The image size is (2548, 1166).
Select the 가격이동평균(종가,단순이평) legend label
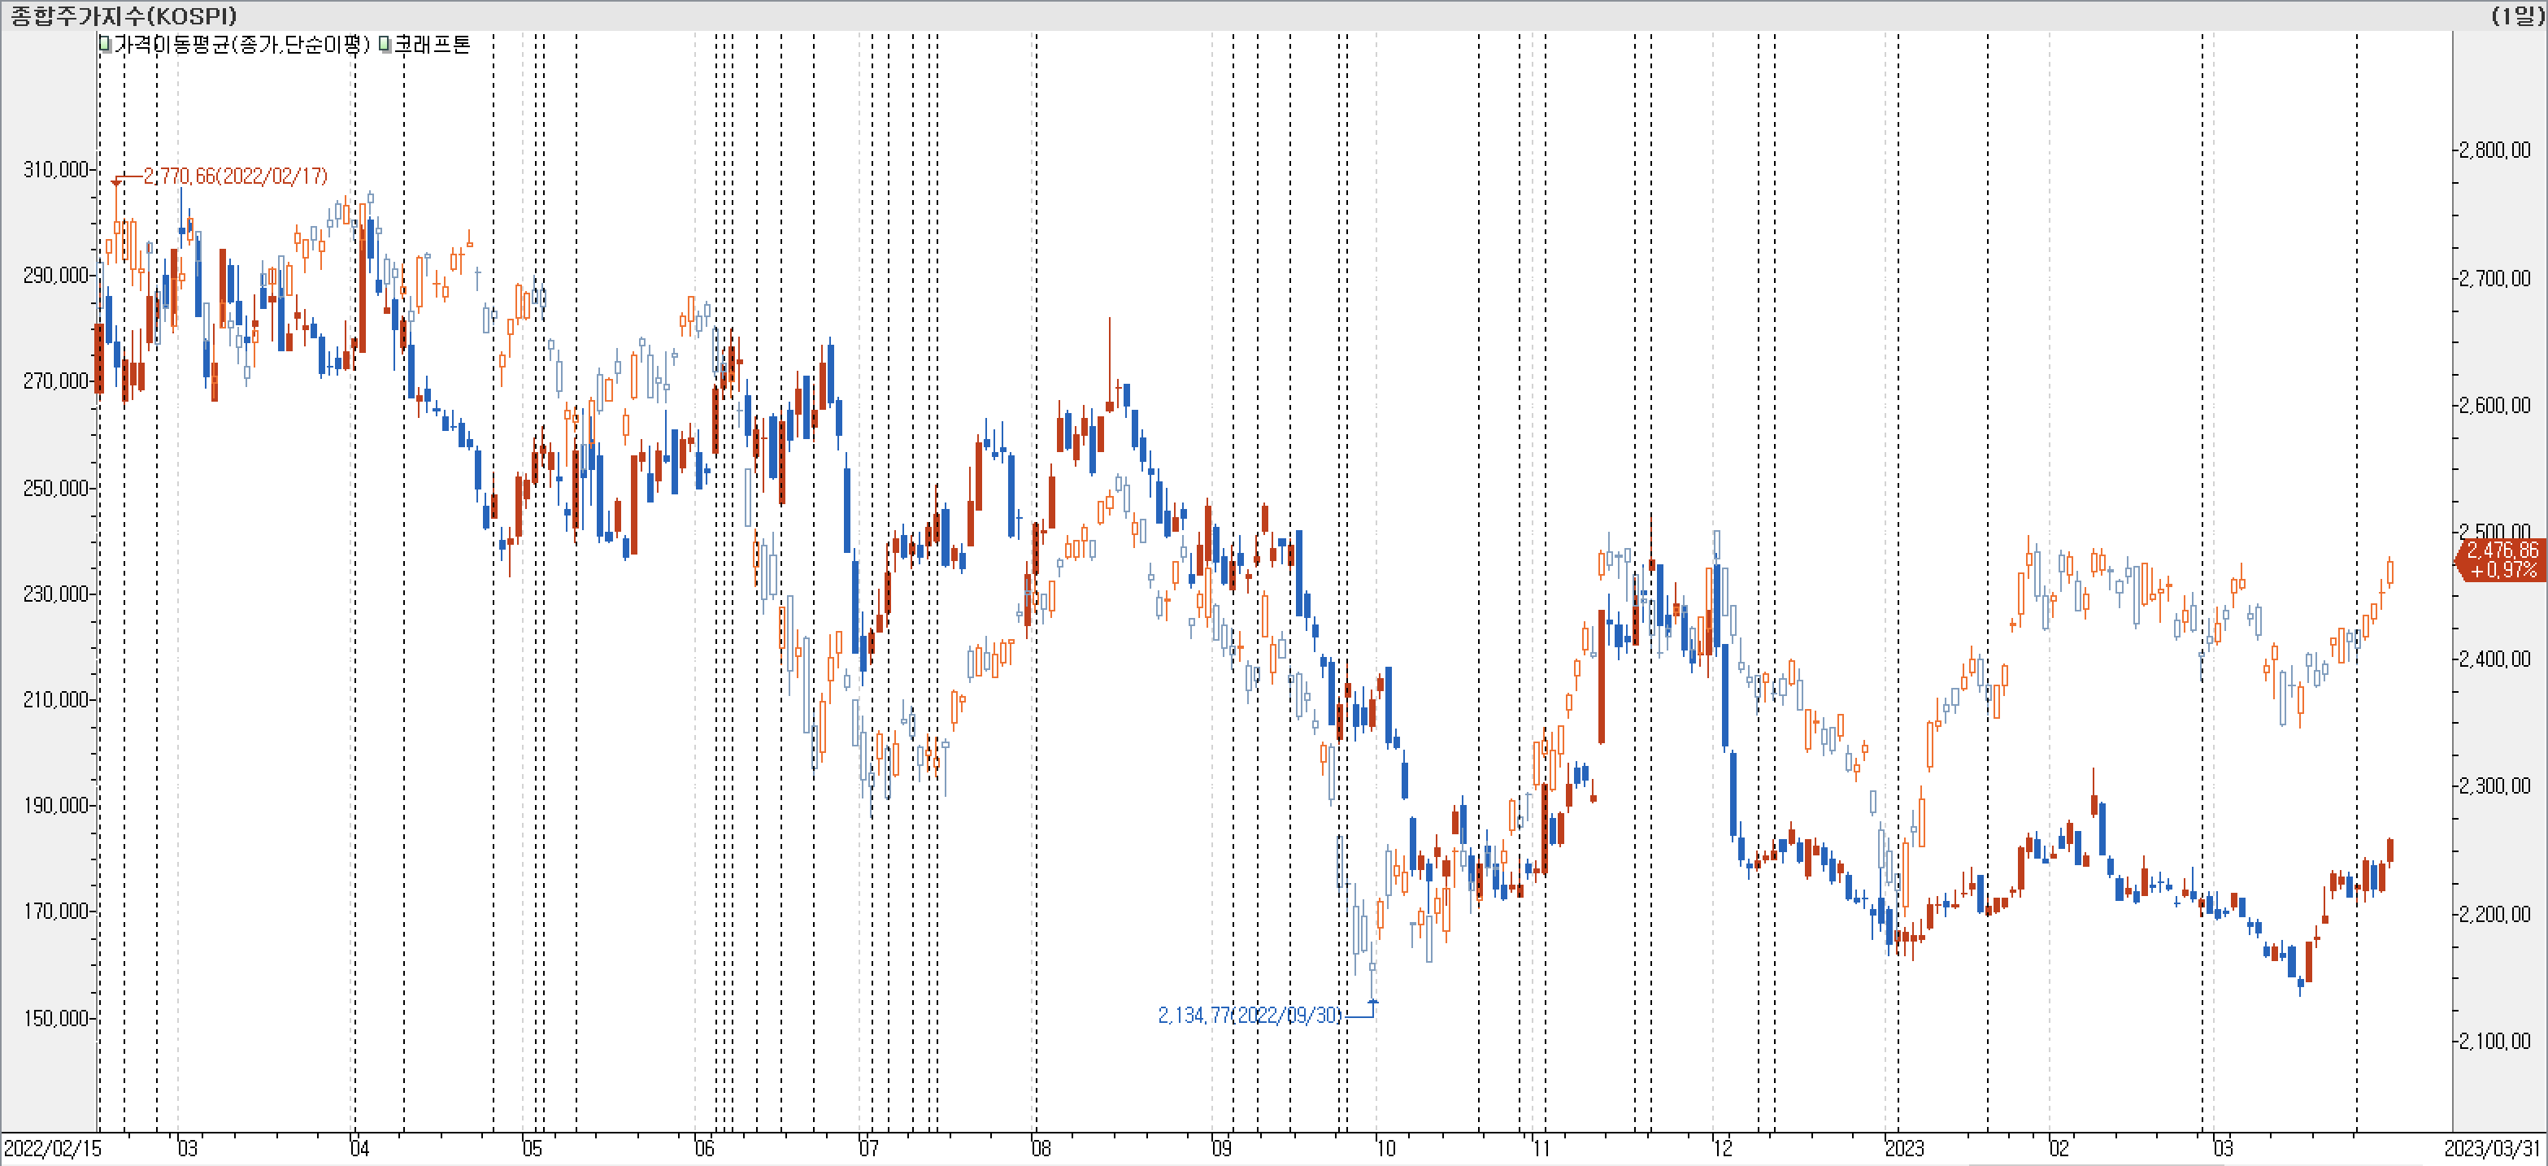click(242, 45)
